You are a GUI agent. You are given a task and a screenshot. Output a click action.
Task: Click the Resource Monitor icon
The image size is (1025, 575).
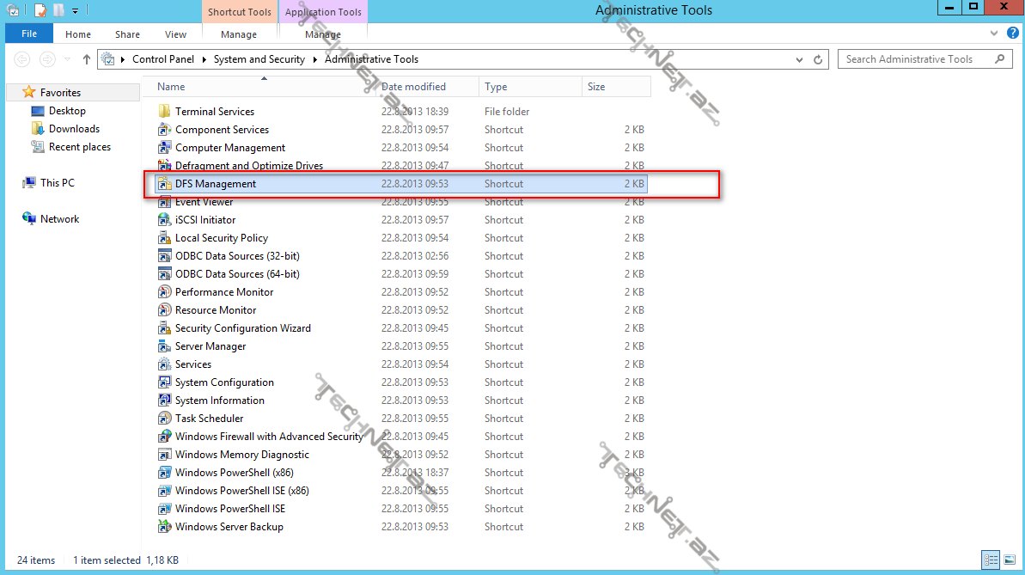tap(165, 310)
